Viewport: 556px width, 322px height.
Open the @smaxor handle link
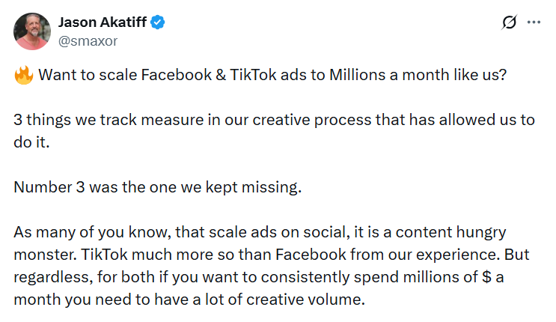coord(88,41)
